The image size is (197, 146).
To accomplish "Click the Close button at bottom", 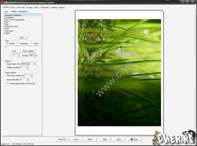I will (119, 139).
